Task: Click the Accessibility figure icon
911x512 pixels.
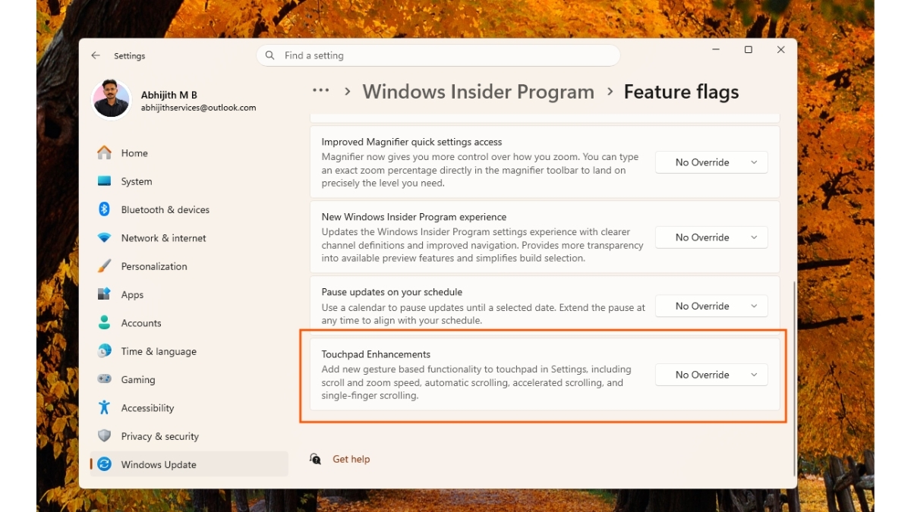Action: [105, 407]
